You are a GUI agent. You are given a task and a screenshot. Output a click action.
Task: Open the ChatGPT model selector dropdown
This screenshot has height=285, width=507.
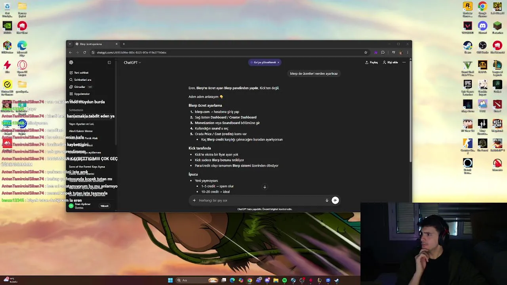point(132,62)
